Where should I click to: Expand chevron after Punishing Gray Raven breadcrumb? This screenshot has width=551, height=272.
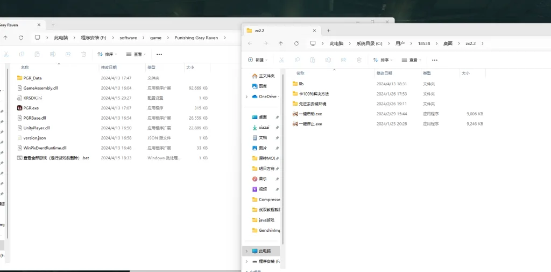point(225,38)
